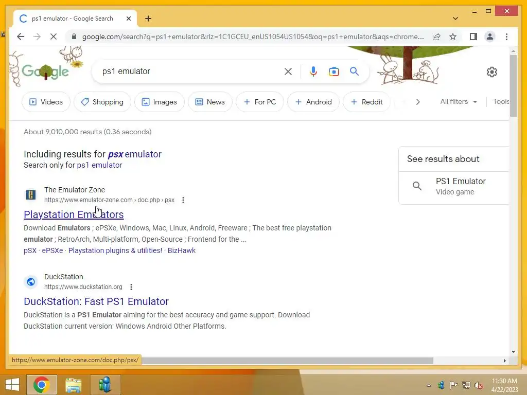Filter results by Videos
The image size is (527, 395).
click(x=46, y=102)
